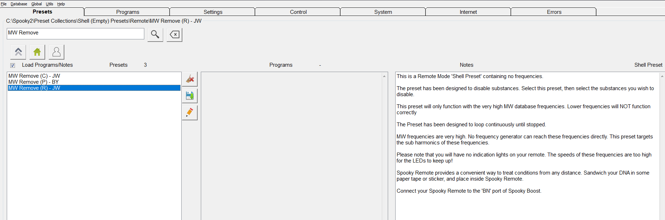Clear the search with the backspace icon
Image resolution: width=665 pixels, height=220 pixels.
pyautogui.click(x=174, y=34)
